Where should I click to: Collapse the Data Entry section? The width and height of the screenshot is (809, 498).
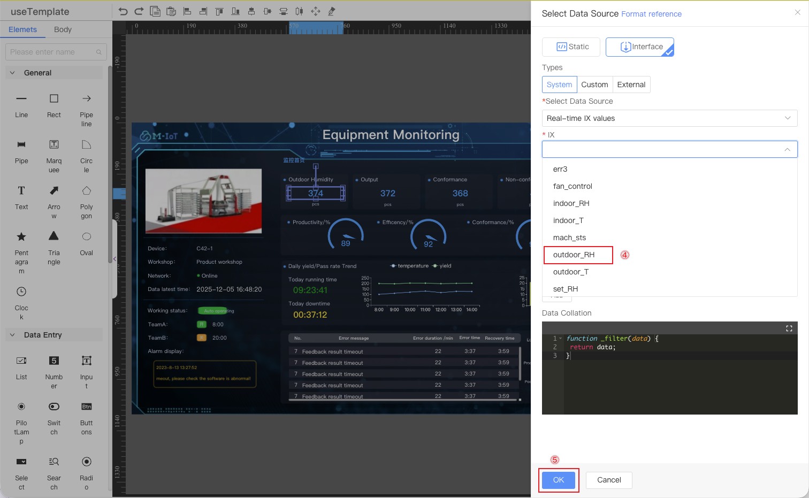point(12,335)
